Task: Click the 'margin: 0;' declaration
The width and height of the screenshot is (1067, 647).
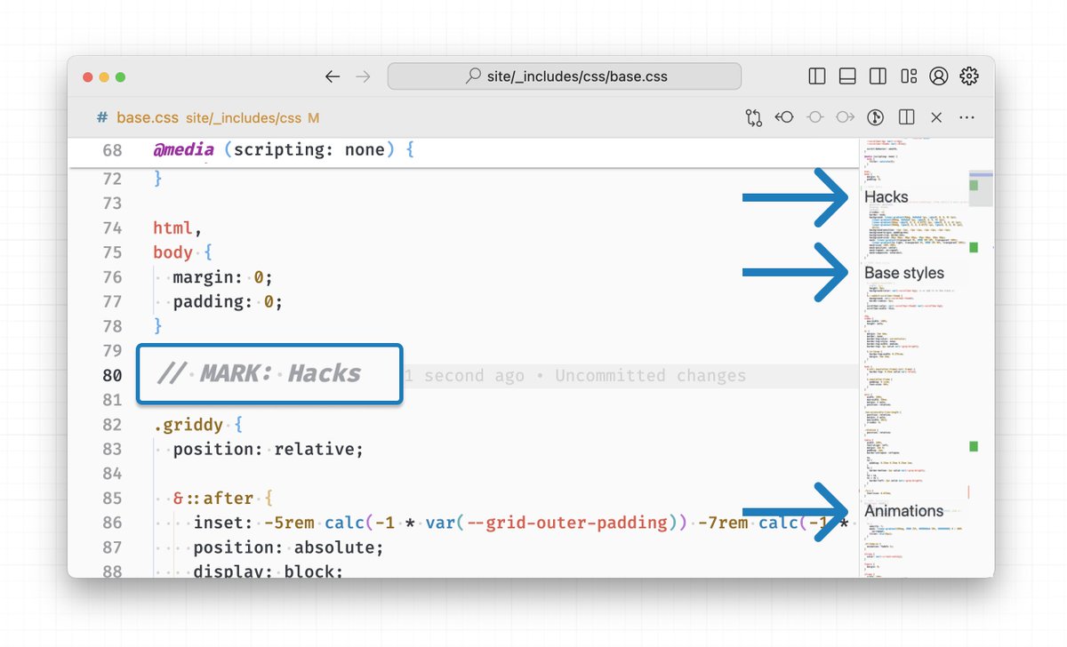Action: [222, 277]
